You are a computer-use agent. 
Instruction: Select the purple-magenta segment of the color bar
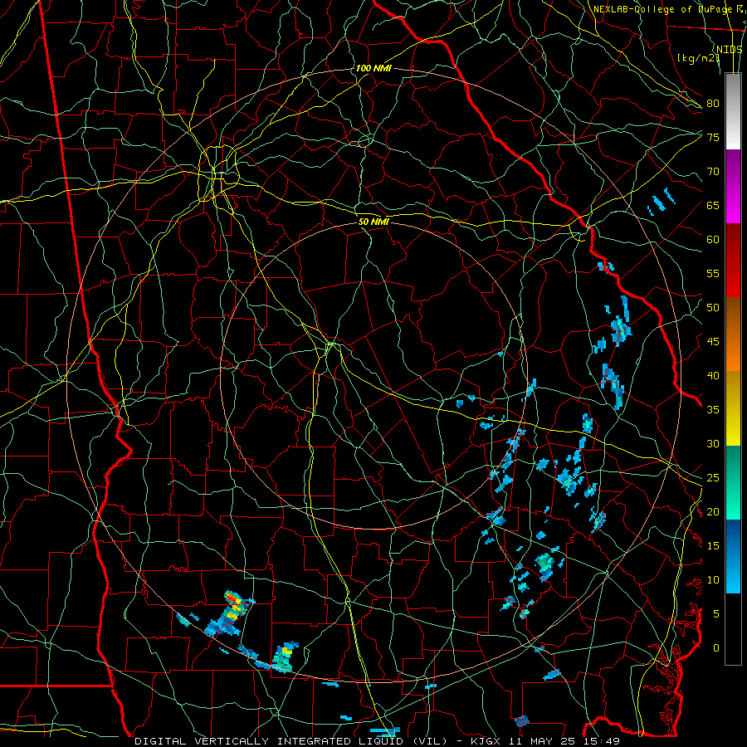click(733, 187)
